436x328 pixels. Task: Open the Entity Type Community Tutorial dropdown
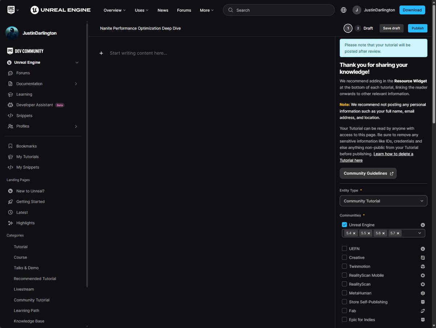tap(383, 201)
